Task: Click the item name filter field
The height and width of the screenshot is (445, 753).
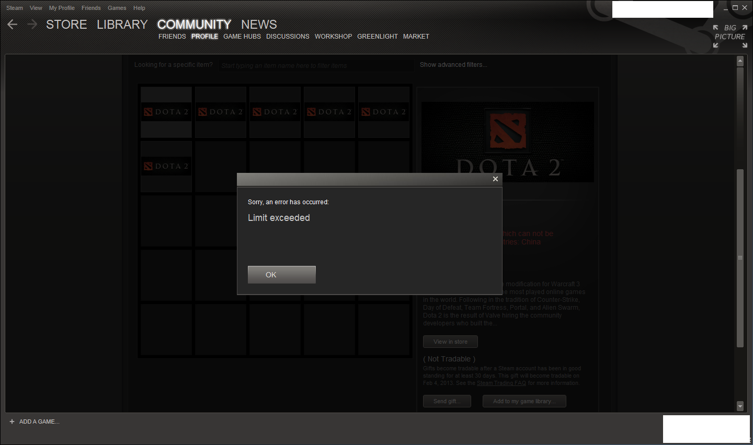Action: pos(316,65)
